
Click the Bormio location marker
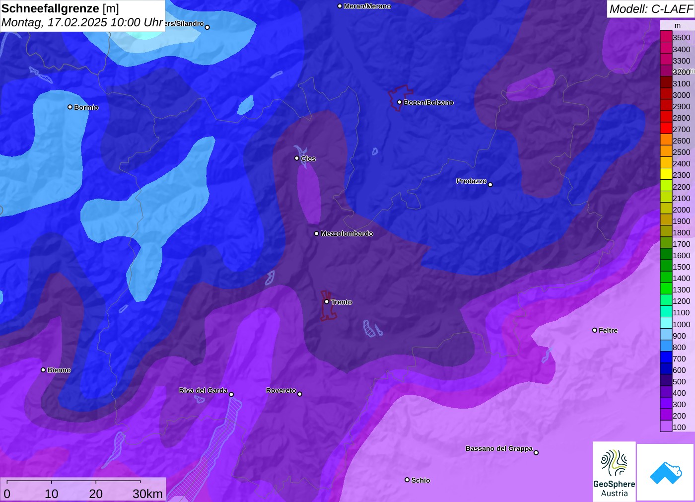pos(70,107)
